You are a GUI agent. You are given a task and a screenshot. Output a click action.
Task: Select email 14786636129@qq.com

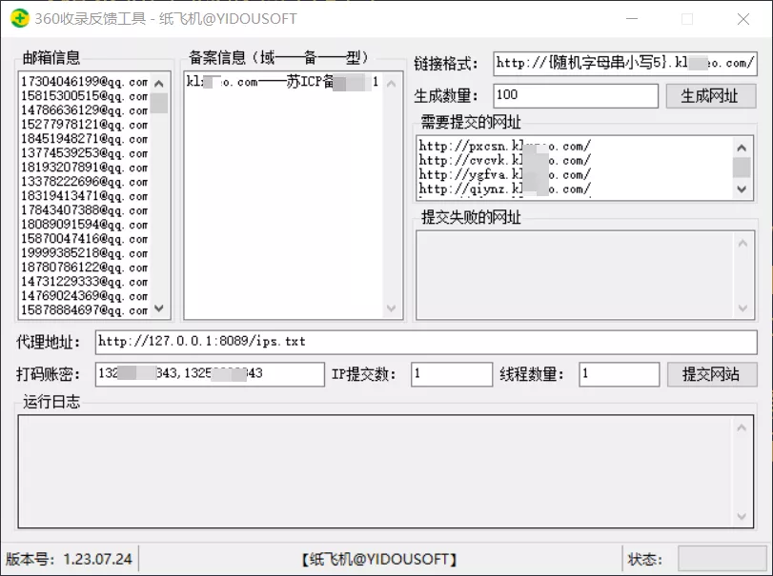tap(84, 110)
